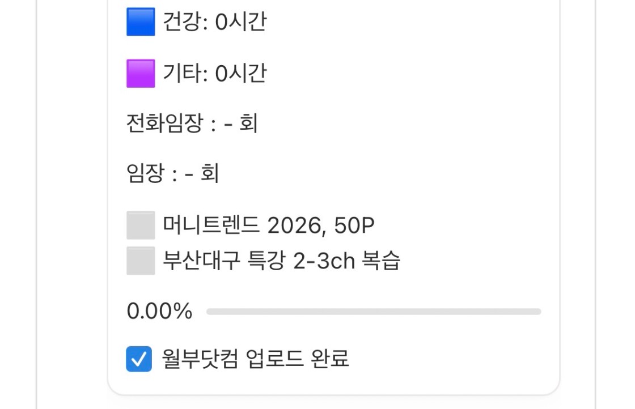Click the 전화임장 label

[164, 123]
